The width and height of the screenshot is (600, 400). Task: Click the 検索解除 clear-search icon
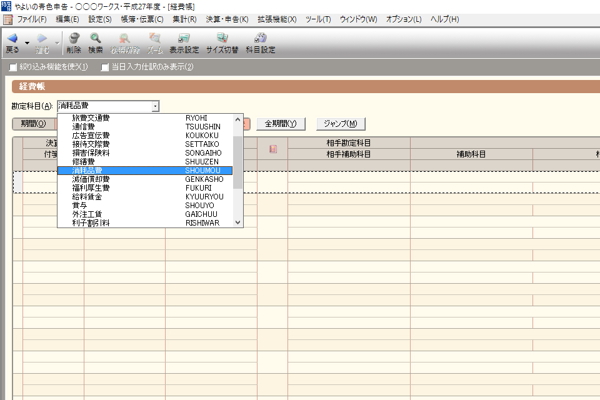point(125,38)
